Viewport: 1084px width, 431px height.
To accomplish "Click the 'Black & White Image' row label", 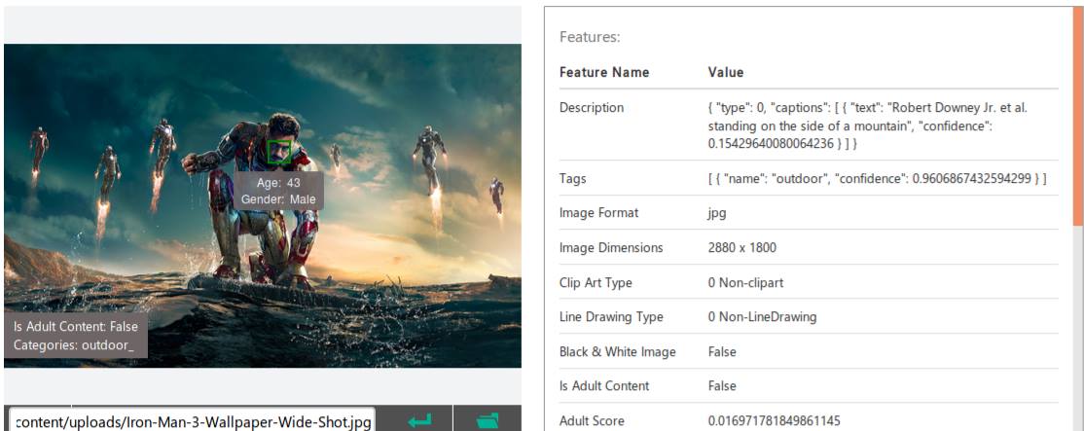I will pos(617,351).
